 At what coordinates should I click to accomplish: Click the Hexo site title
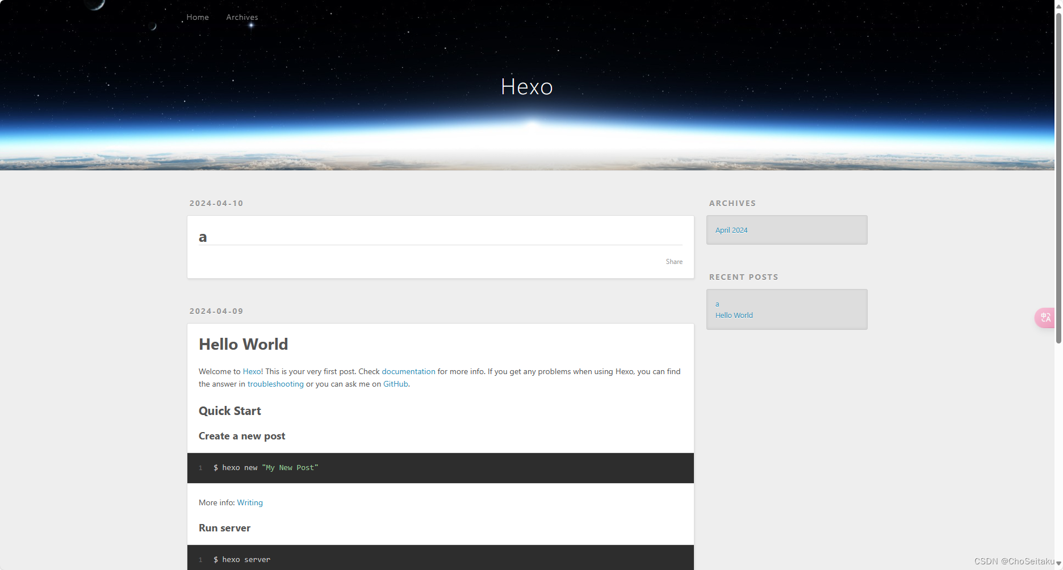click(x=527, y=87)
